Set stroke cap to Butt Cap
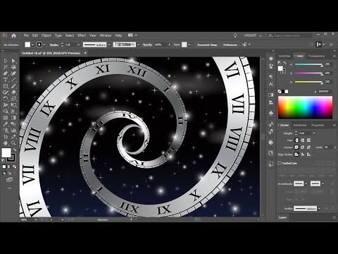Screen dimensions: 338x254 click(x=296, y=140)
